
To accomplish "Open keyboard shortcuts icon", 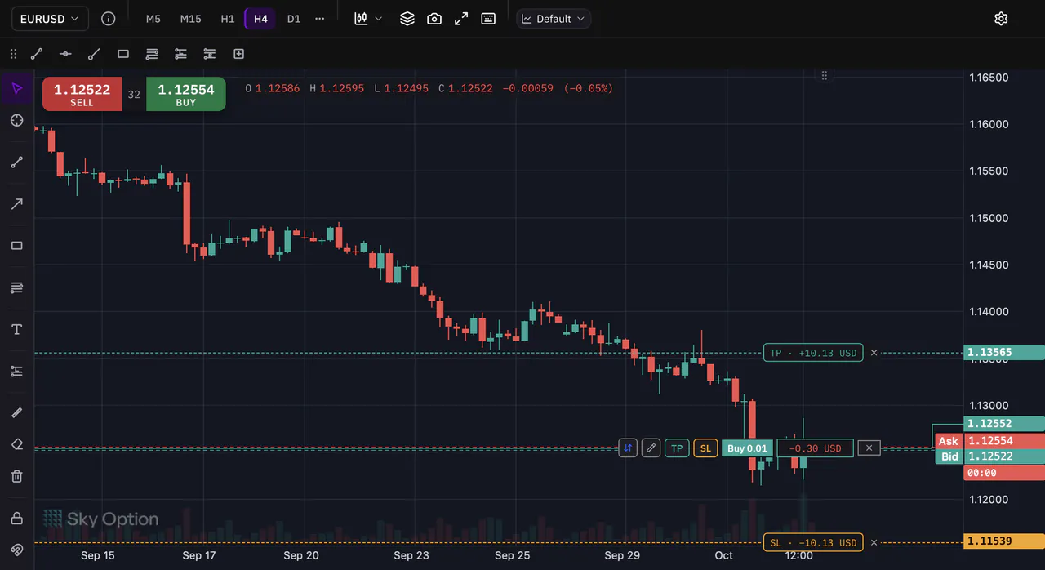I will (x=488, y=18).
